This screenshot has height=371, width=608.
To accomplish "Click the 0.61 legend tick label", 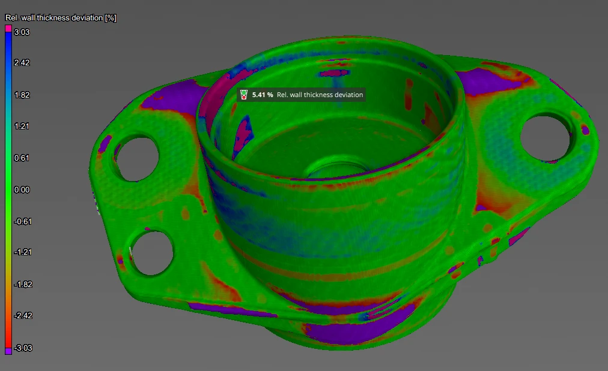I will [22, 158].
